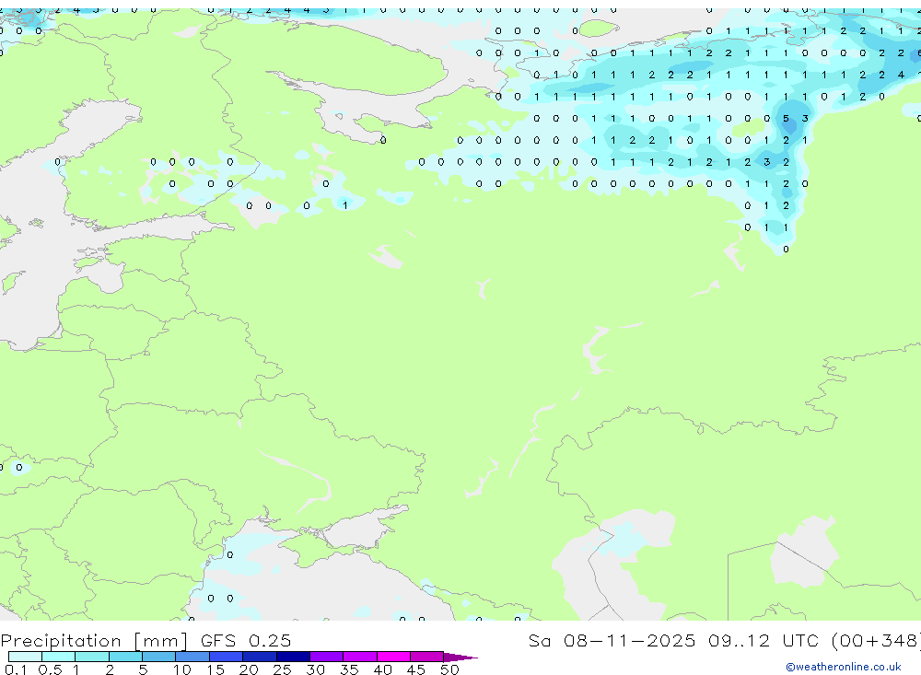This screenshot has width=921, height=675.
Task: Click the 20–25 mm dark blue swatch
Action: pyautogui.click(x=260, y=657)
